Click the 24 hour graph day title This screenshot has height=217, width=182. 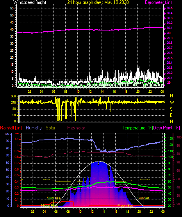click(x=98, y=2)
